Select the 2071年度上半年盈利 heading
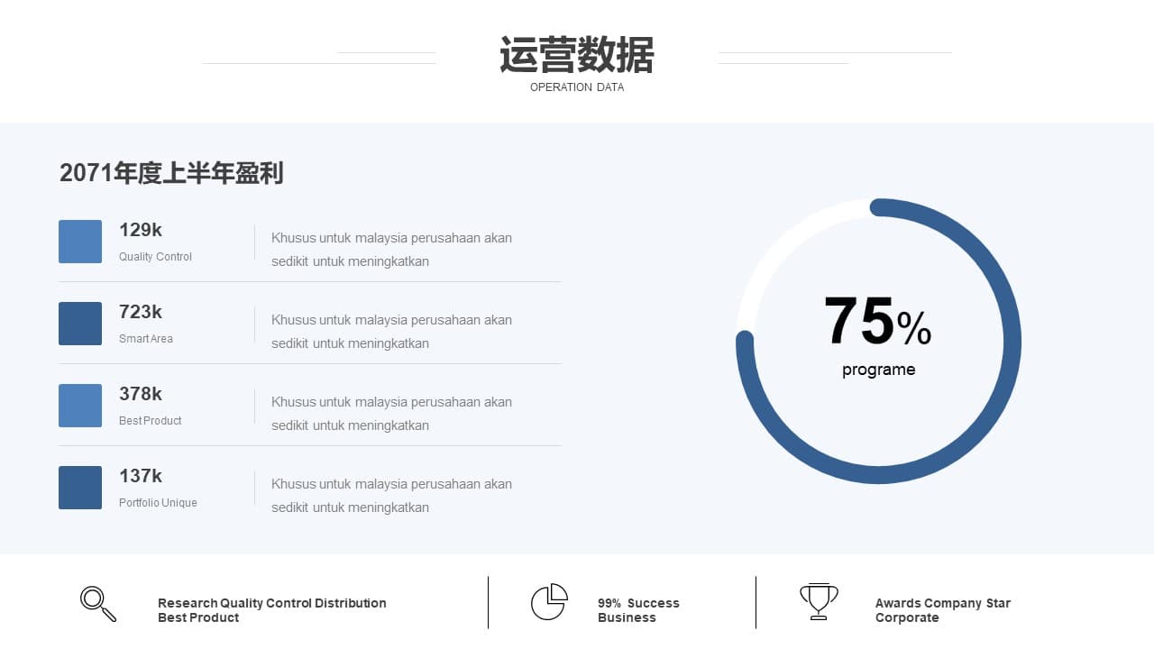Viewport: 1154px width, 649px height. [x=171, y=173]
